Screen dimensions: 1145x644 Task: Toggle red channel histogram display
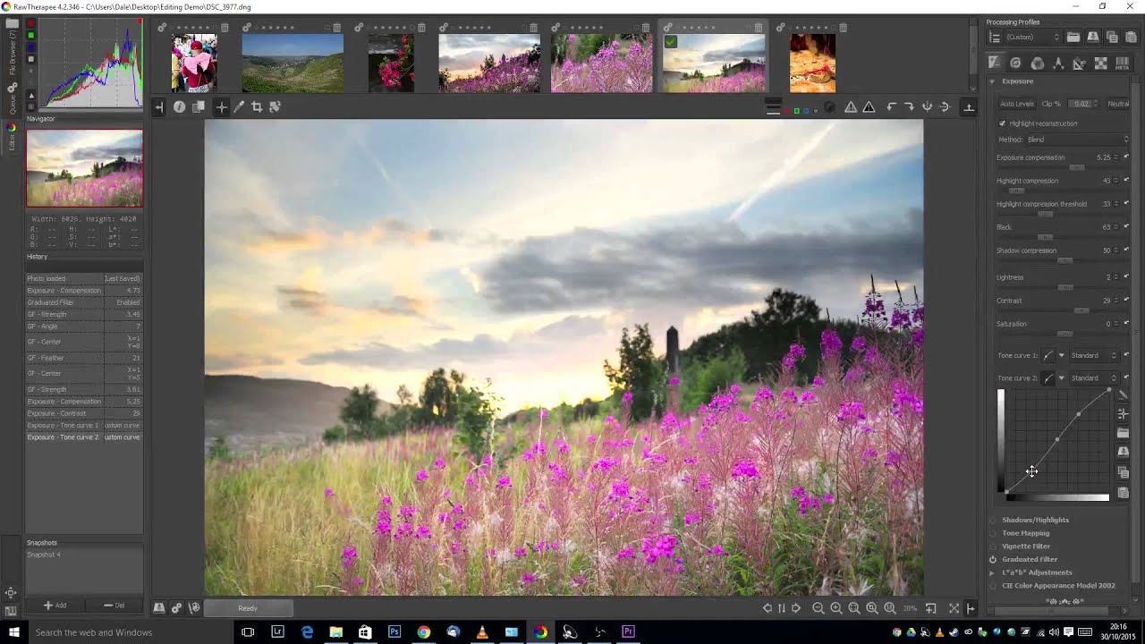click(x=31, y=24)
